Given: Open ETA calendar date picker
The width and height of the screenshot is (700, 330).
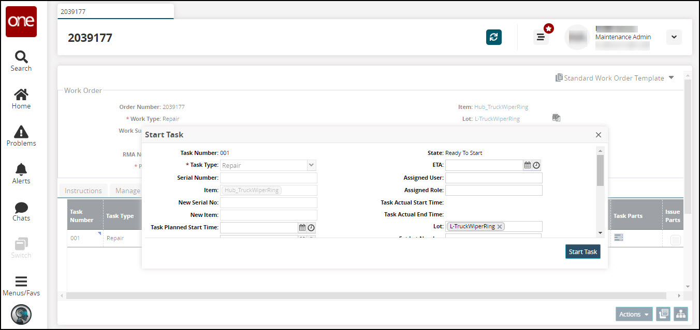Looking at the screenshot, I should tap(528, 165).
